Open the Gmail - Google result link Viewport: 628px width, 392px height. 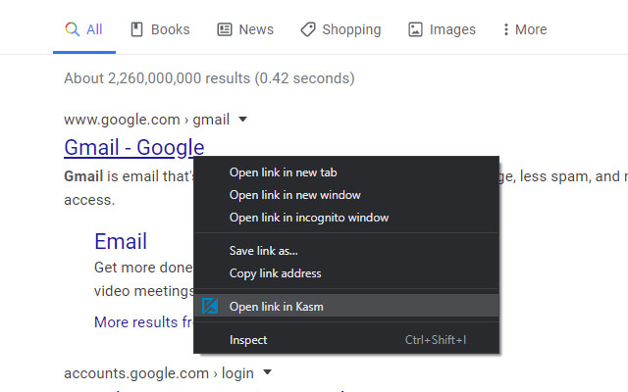tap(133, 148)
